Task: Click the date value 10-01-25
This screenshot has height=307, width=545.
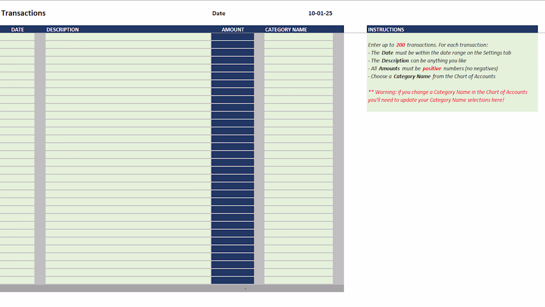Action: point(320,13)
